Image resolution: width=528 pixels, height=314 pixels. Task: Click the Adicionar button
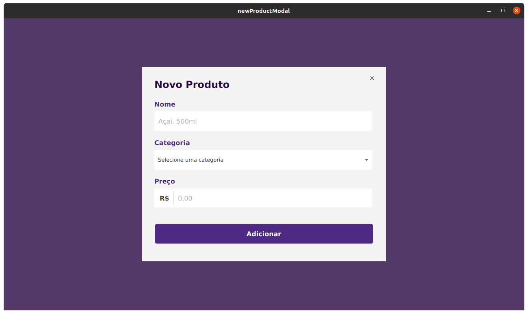(x=264, y=234)
